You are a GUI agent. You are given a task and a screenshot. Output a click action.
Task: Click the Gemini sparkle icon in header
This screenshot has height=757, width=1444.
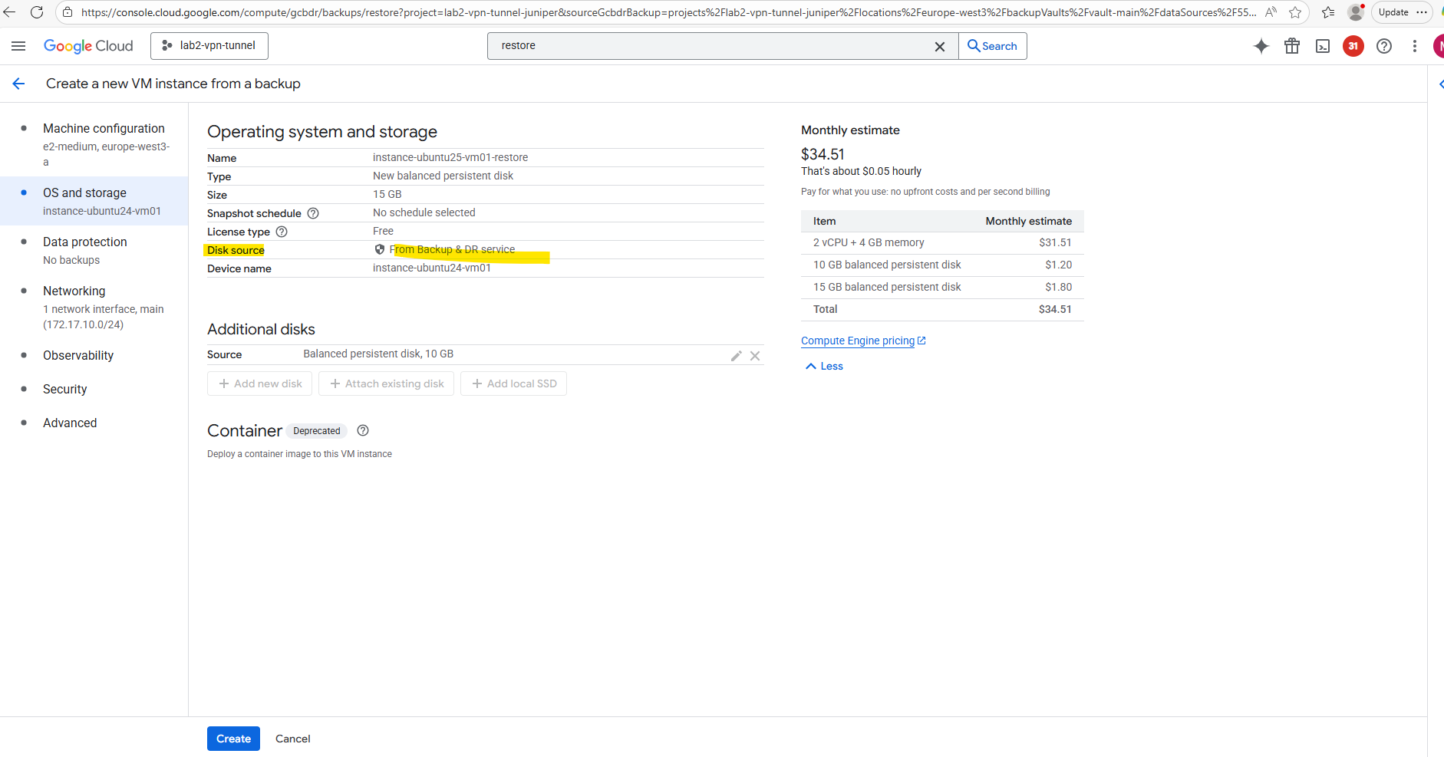click(1261, 46)
